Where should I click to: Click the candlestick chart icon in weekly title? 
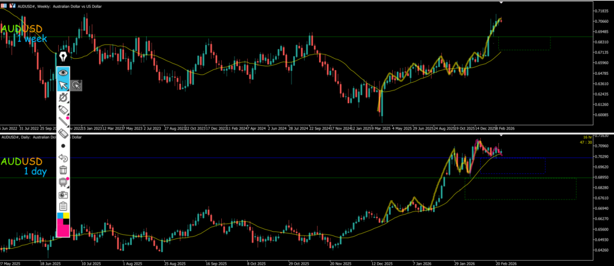point(12,4)
